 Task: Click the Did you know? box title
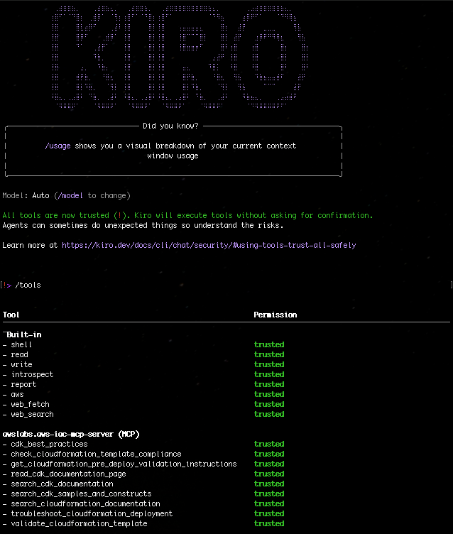pos(170,126)
